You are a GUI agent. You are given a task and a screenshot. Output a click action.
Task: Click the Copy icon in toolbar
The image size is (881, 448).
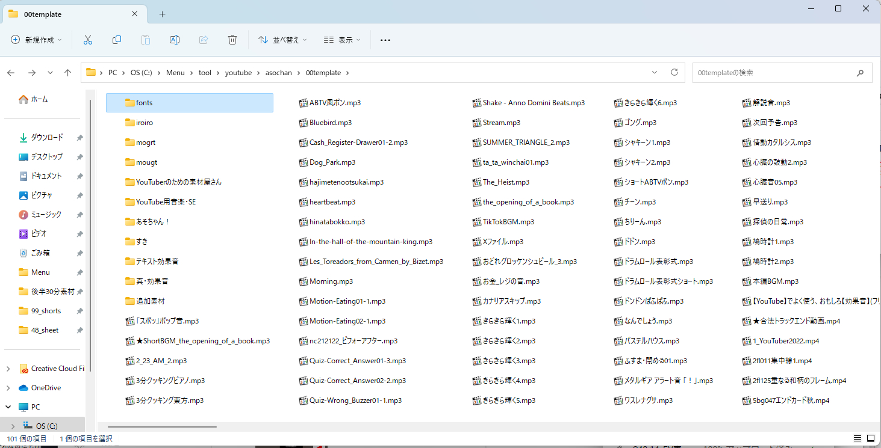tap(117, 40)
